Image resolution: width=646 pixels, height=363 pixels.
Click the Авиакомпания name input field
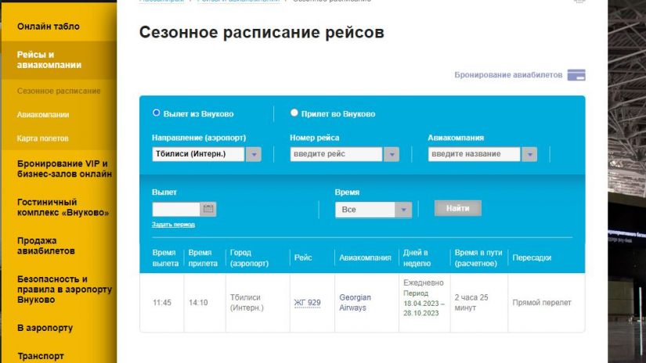[x=475, y=154]
